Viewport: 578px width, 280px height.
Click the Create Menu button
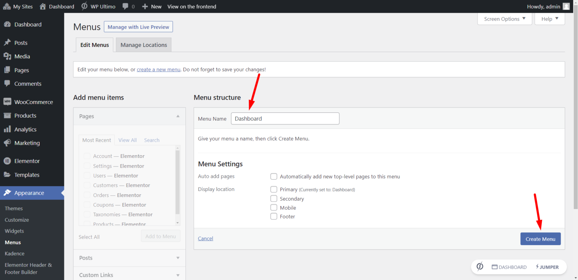(540, 239)
